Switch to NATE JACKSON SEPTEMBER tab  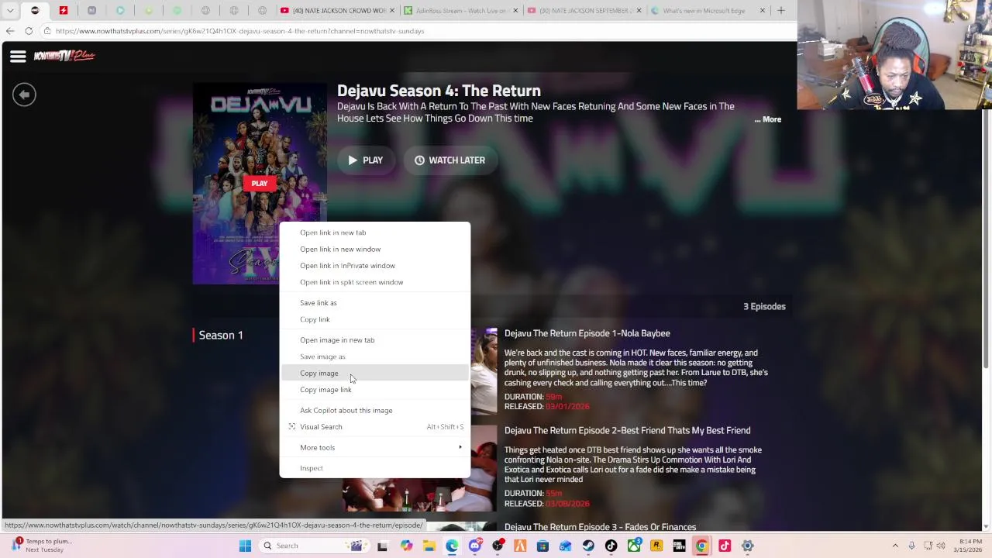(x=584, y=10)
